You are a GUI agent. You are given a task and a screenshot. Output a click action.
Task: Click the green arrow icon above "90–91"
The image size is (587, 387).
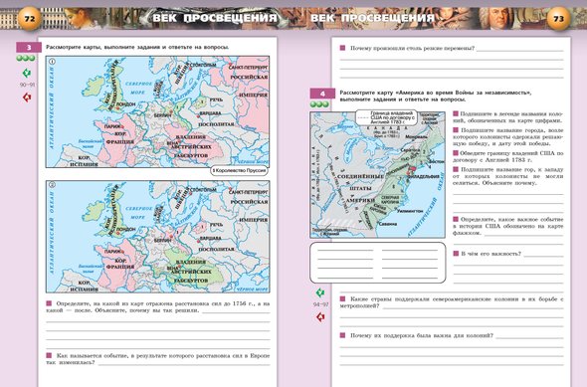[27, 73]
